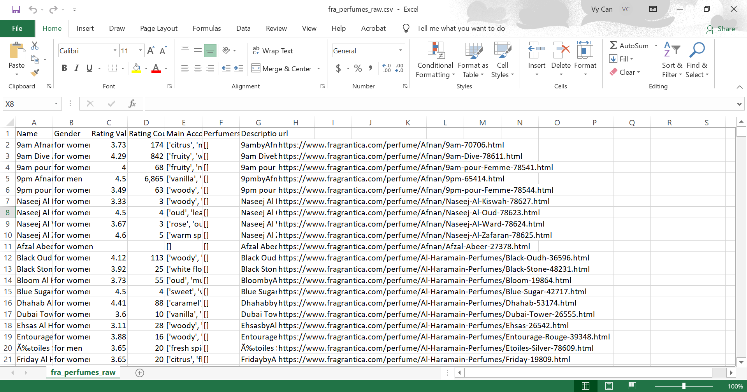Click the Save icon in title bar
747x392 pixels.
[16, 9]
